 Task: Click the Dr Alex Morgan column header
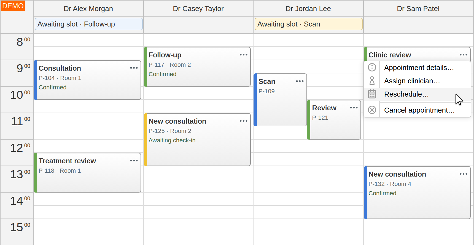(x=88, y=9)
